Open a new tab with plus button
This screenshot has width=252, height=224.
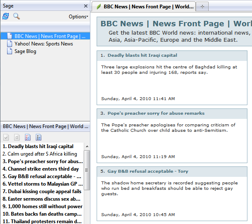[x=202, y=7]
